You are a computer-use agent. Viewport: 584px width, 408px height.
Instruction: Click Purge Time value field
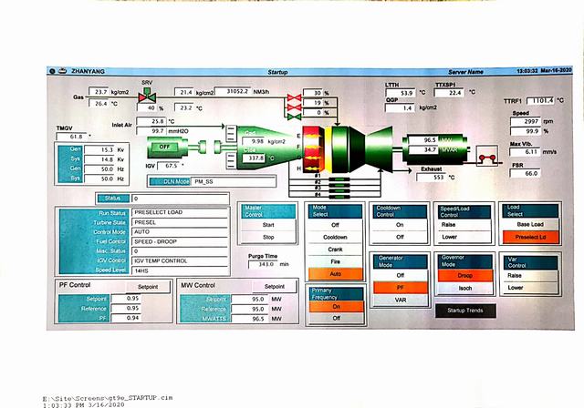(264, 264)
